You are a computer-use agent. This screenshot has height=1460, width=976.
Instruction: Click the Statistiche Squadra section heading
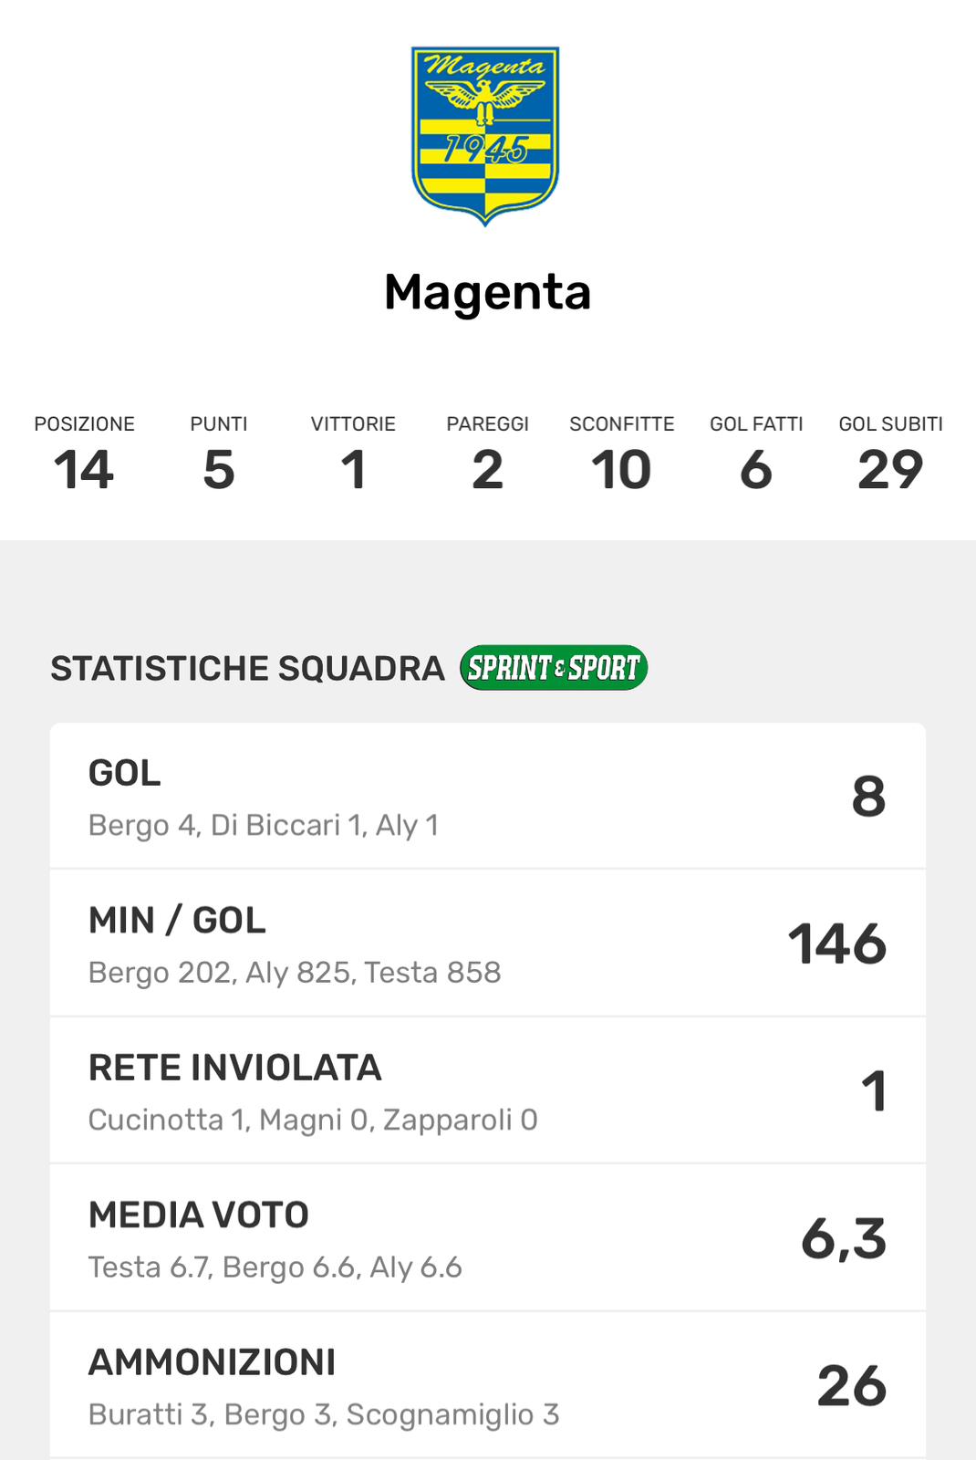tap(247, 669)
